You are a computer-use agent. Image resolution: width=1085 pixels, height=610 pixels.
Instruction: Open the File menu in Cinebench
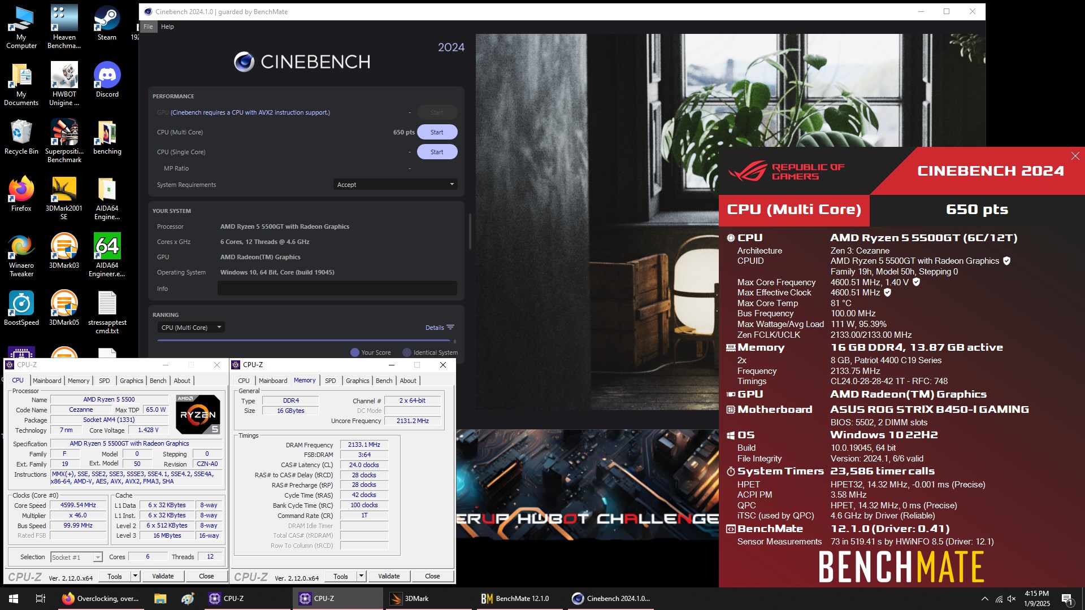(148, 27)
